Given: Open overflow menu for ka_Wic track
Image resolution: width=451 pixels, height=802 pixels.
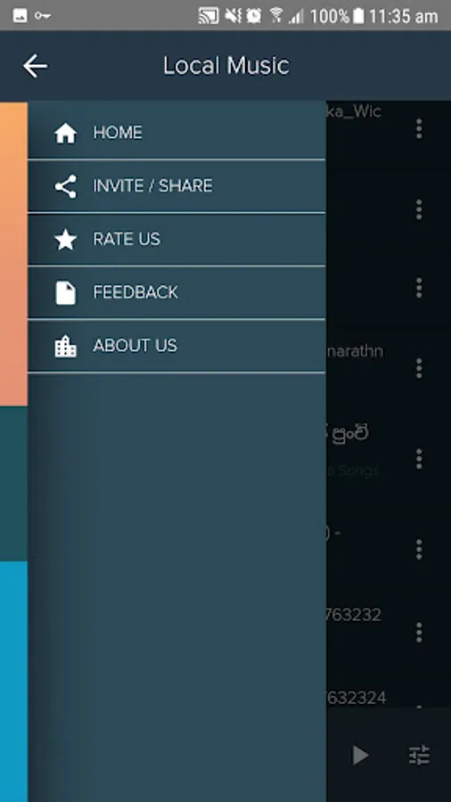Looking at the screenshot, I should (x=419, y=129).
